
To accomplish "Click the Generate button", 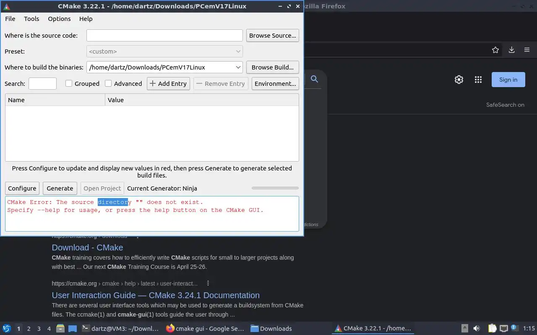I will (x=60, y=188).
